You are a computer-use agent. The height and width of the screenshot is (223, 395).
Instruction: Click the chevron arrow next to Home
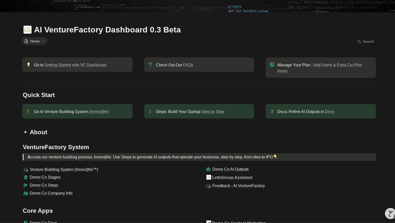tap(43, 41)
